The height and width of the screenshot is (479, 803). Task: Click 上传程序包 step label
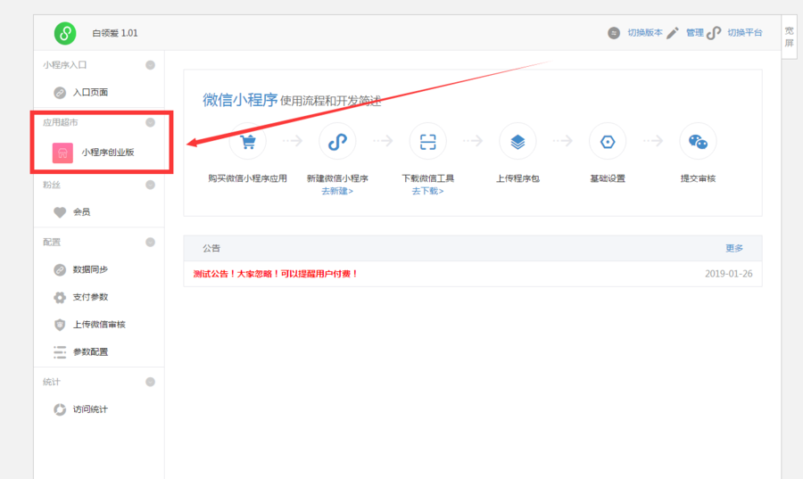tap(517, 178)
